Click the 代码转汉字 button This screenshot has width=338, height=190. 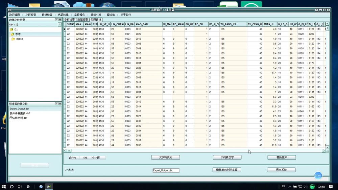pos(227,158)
